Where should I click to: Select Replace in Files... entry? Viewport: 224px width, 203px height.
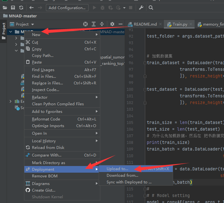coord(62,83)
